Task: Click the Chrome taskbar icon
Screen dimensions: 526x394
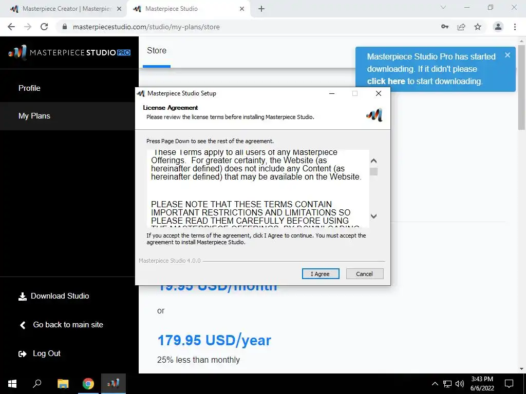Action: pos(88,384)
